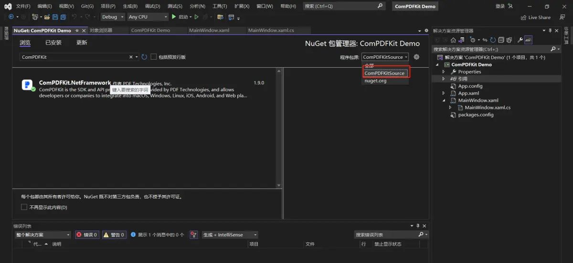Expand the 引用 references node
Viewport: 573px width, 263px height.
(x=444, y=79)
